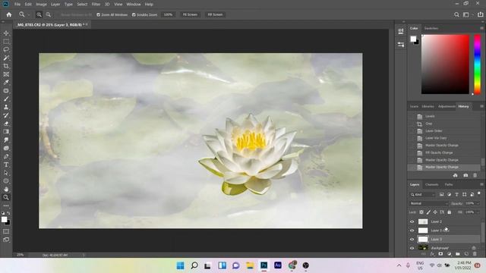486x273 pixels.
Task: Create a new layer group
Action: [458, 254]
